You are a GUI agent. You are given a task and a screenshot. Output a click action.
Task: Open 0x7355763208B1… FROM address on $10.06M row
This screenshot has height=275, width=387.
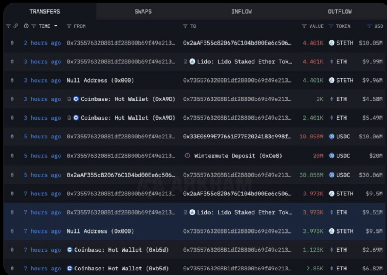pos(121,137)
